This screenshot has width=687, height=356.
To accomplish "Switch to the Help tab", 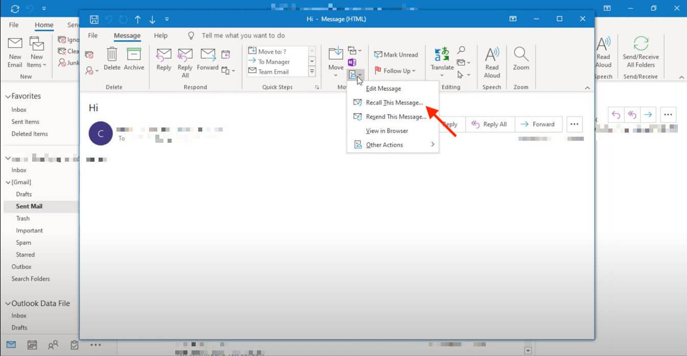I will tap(160, 35).
